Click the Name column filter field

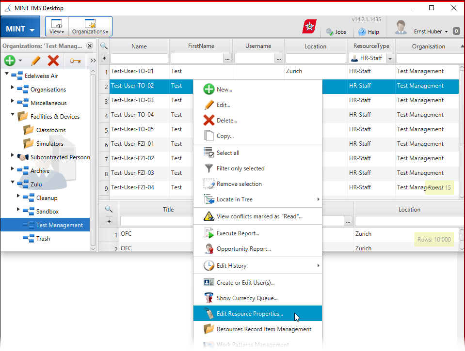tap(139, 58)
